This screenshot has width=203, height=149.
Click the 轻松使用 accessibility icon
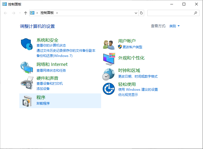click(x=109, y=89)
